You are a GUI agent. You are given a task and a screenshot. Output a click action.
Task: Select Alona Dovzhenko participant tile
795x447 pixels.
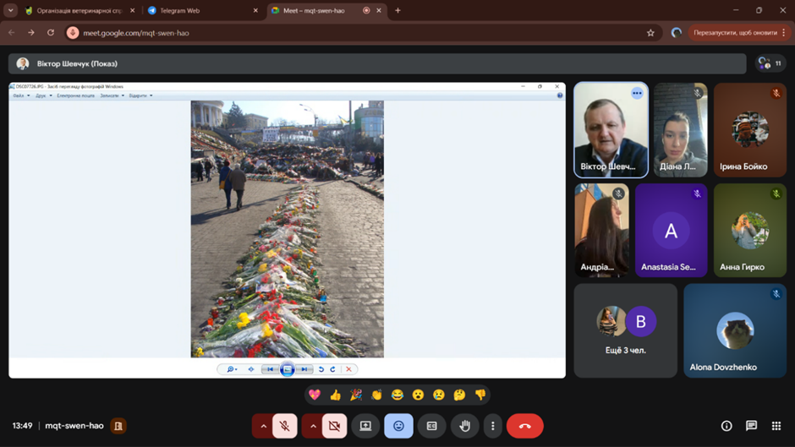(734, 330)
